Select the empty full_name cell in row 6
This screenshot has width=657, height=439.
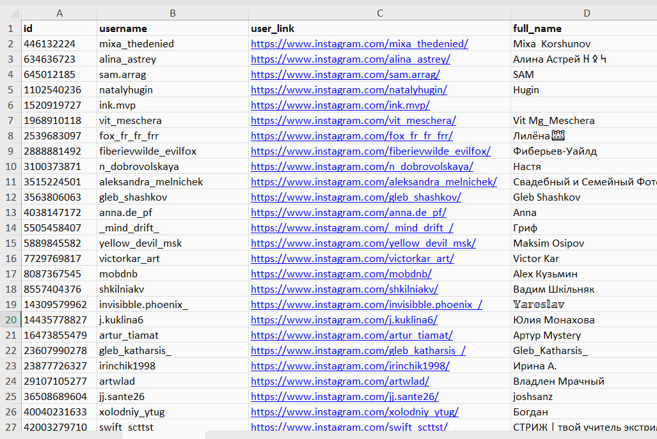pyautogui.click(x=584, y=105)
